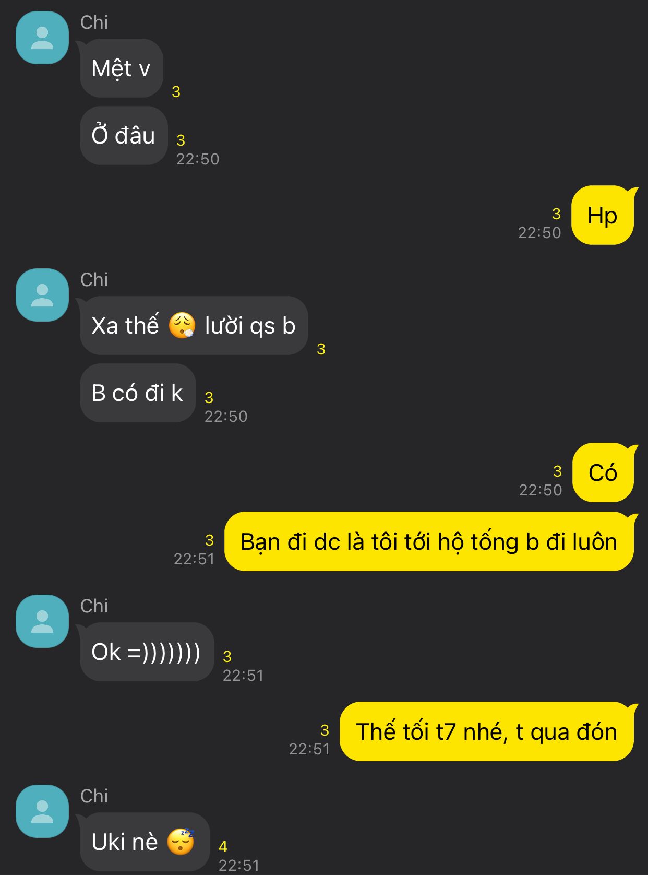Tap the 'B có đi k' message bubble
Viewport: 648px width, 875px height.
[137, 393]
